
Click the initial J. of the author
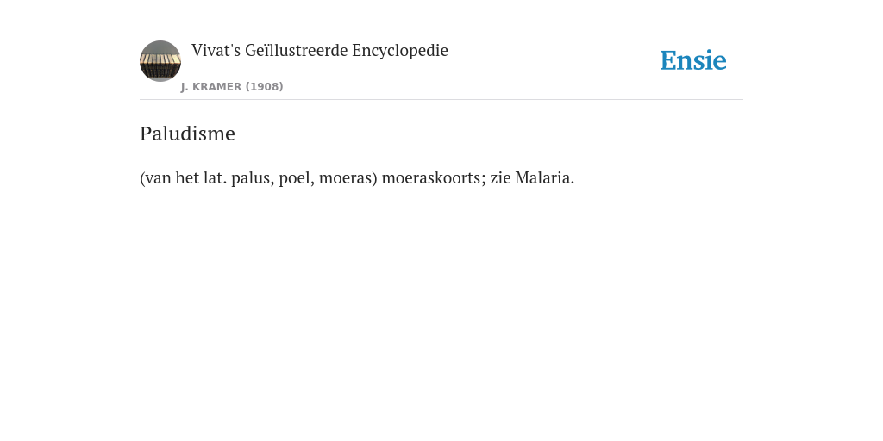click(185, 87)
